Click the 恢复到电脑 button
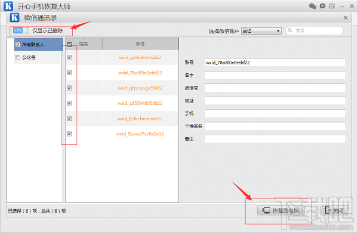The height and width of the screenshot is (233, 358). coord(281,210)
